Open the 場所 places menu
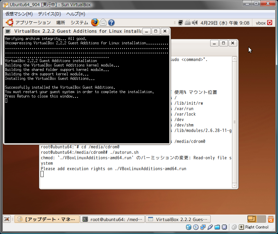 pyautogui.click(x=61, y=23)
